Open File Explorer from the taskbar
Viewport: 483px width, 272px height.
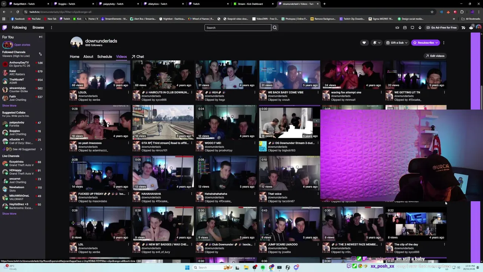pyautogui.click(x=246, y=267)
